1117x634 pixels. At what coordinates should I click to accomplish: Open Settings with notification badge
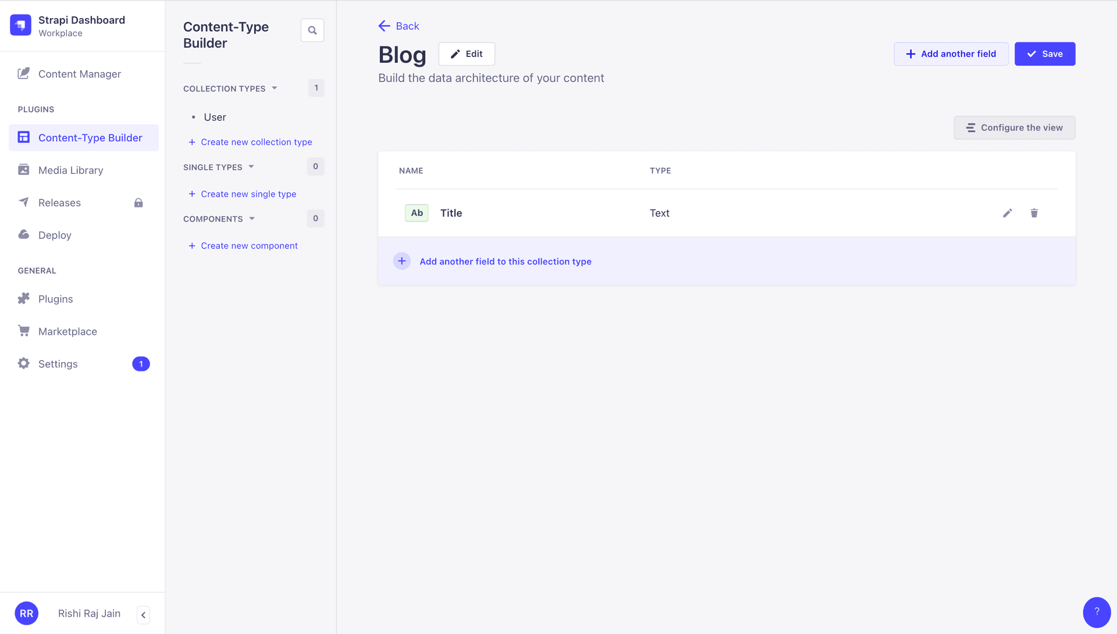click(x=58, y=364)
